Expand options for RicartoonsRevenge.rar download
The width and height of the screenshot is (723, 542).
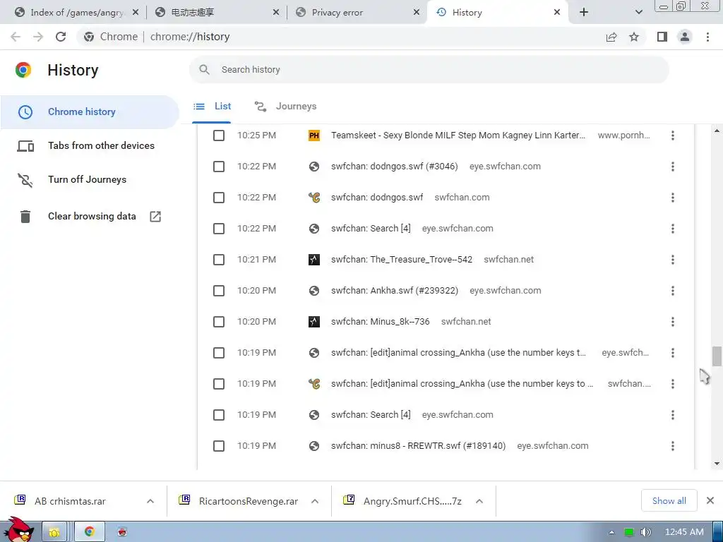315,501
